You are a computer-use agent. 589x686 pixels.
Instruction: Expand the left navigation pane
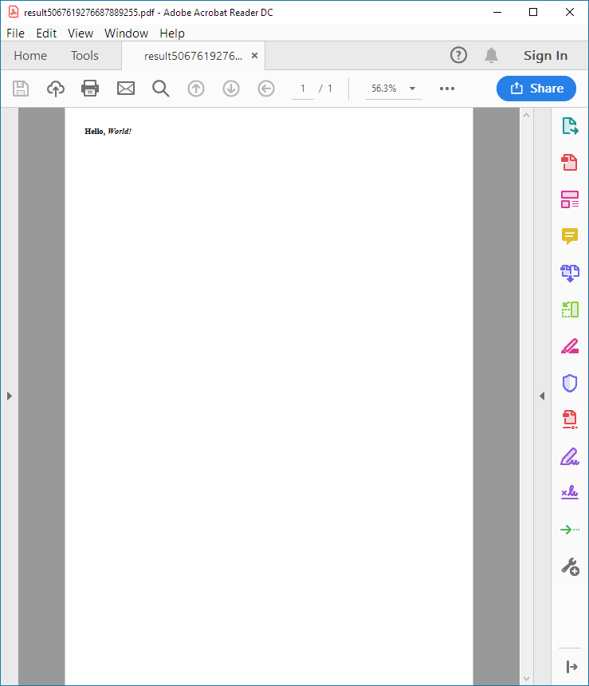click(9, 396)
